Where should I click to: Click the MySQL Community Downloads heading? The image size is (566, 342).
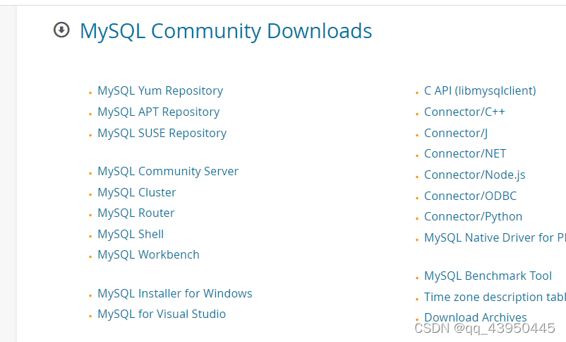pyautogui.click(x=226, y=31)
